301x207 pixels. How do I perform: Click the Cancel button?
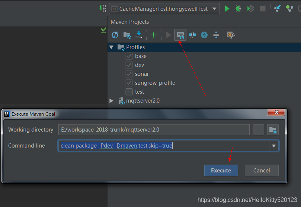(262, 170)
